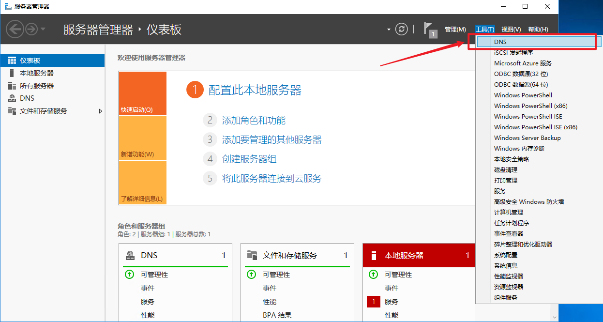
Task: Open the red 本地服务器 tile header
Action: click(x=419, y=255)
